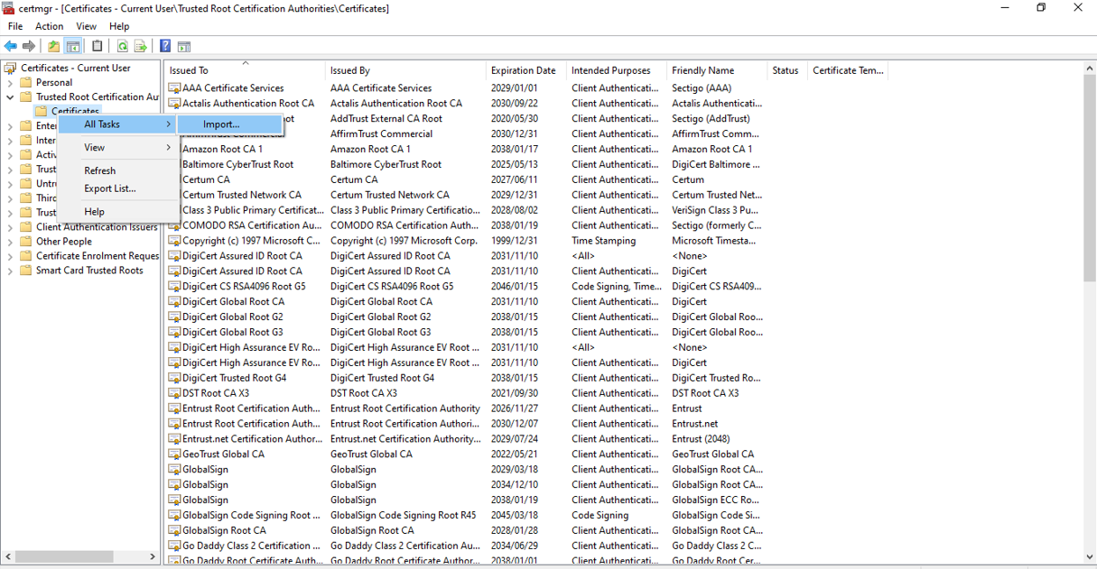The height and width of the screenshot is (569, 1097).
Task: Click the Back arrow toolbar icon
Action: [x=11, y=46]
